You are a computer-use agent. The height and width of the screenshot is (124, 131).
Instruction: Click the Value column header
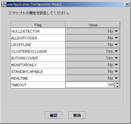click(93, 25)
